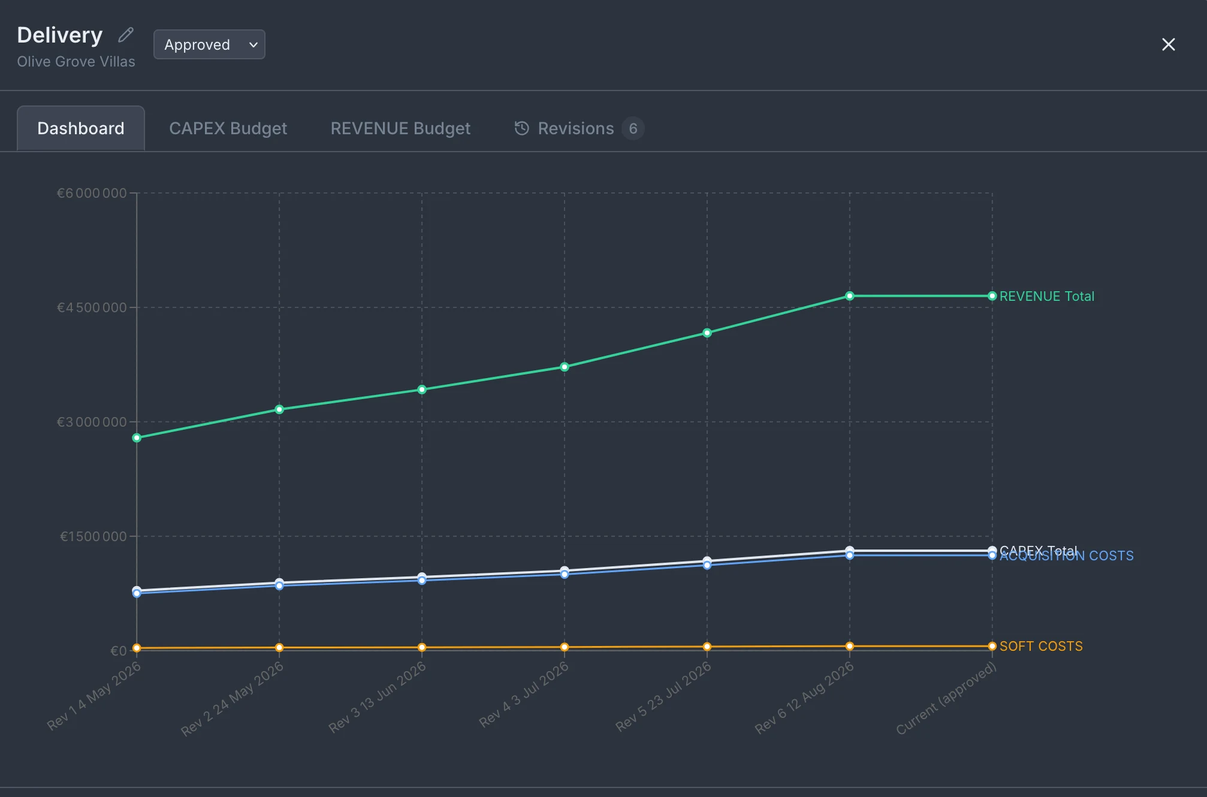Image resolution: width=1207 pixels, height=797 pixels.
Task: Click the ACQUISITION COSTS series label
Action: [x=1067, y=556]
